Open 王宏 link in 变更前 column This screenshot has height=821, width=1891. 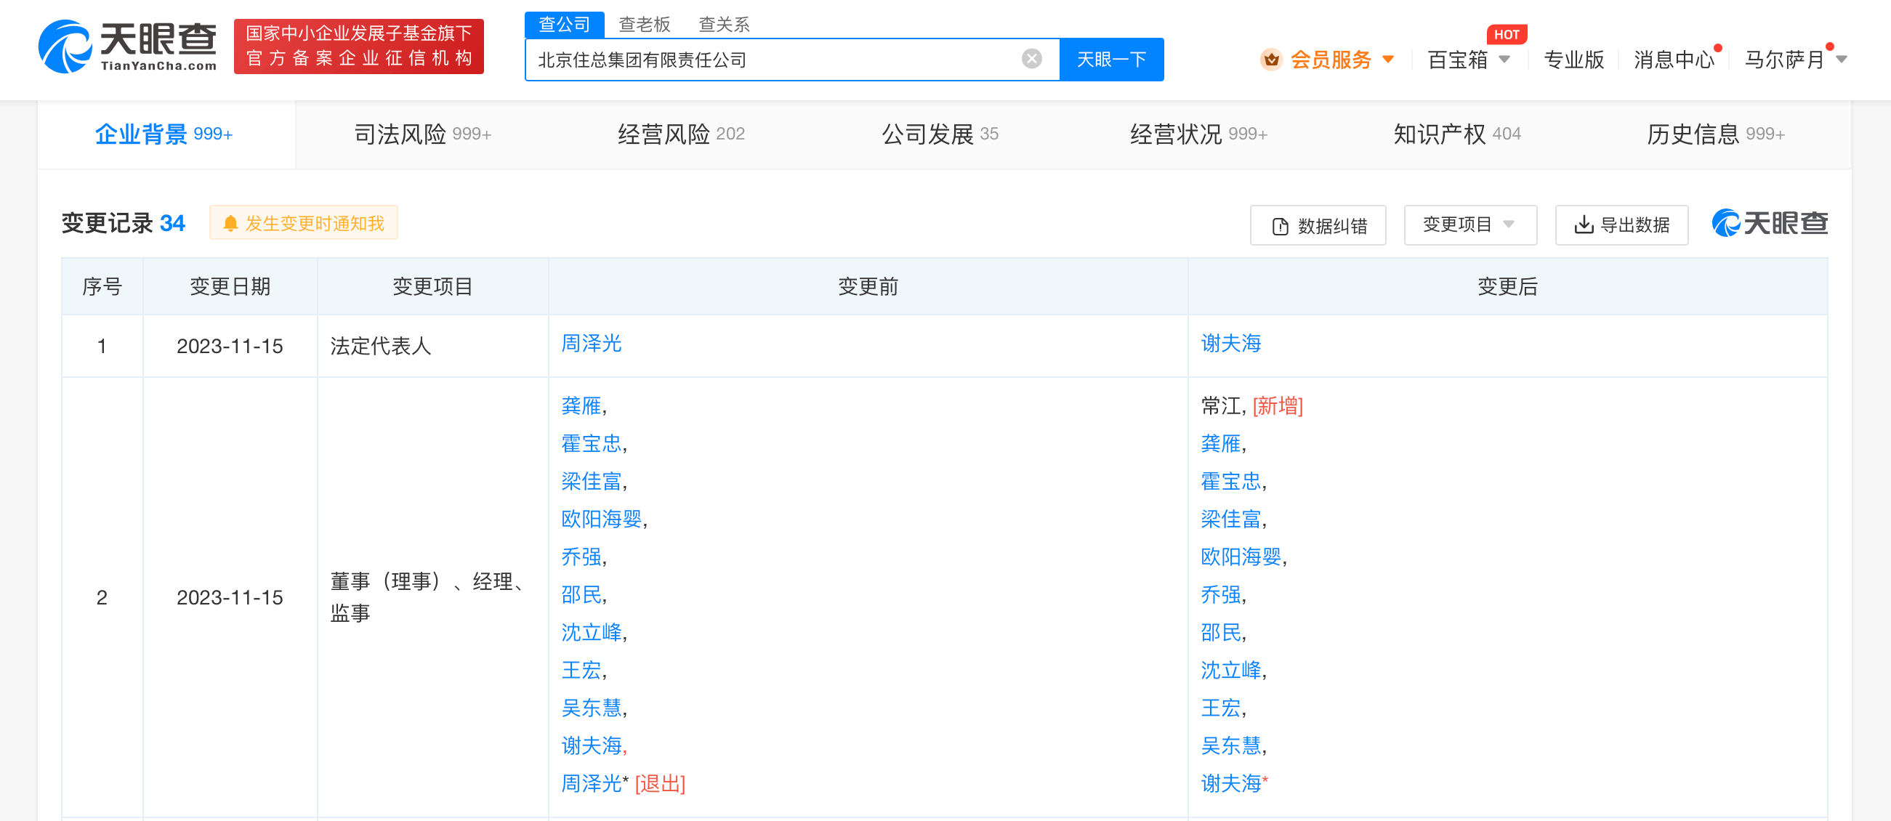point(581,670)
